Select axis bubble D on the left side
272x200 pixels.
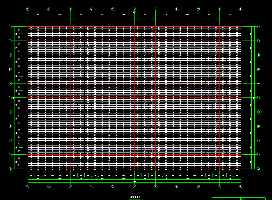[x=10, y=126]
